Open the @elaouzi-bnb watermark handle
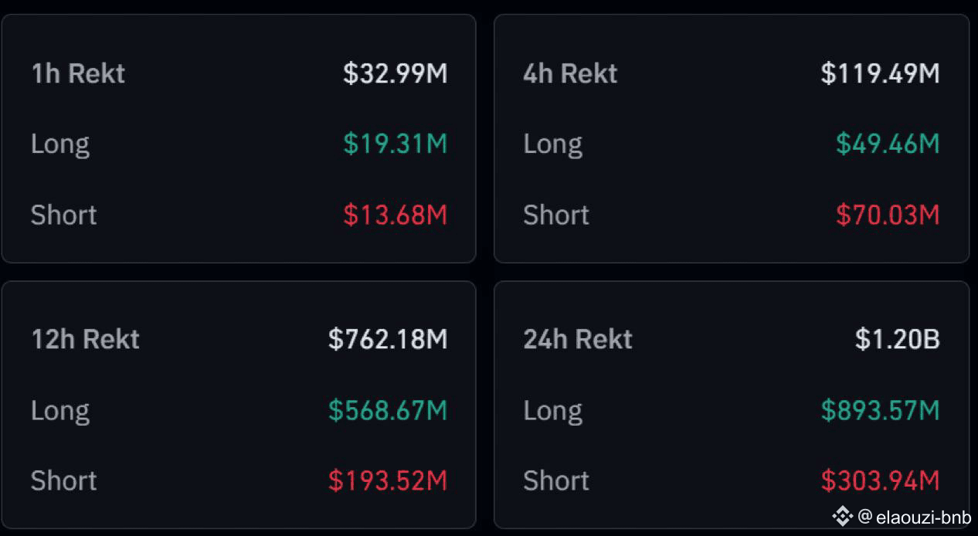 (914, 517)
